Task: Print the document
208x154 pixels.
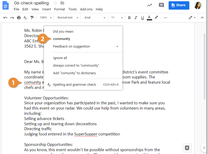Action: pos(19,18)
